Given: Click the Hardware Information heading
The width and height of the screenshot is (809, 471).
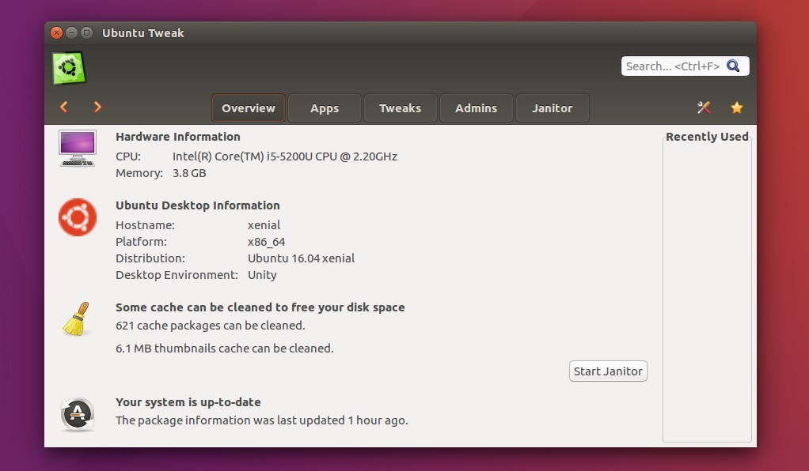Looking at the screenshot, I should click(178, 137).
